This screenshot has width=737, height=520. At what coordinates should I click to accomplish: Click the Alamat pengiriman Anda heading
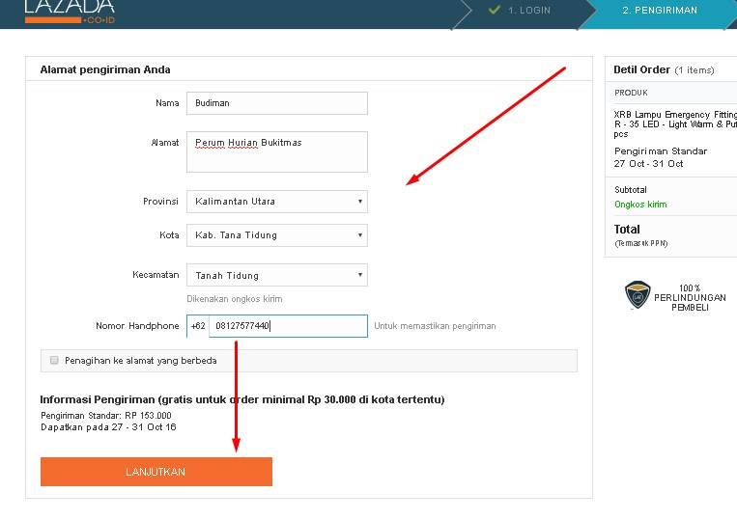tap(105, 69)
